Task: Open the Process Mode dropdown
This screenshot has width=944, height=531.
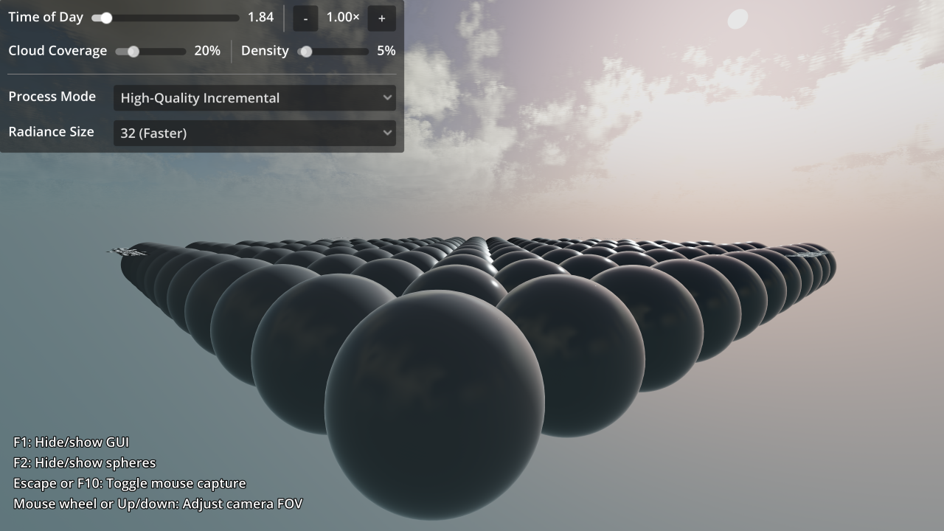Action: [254, 97]
